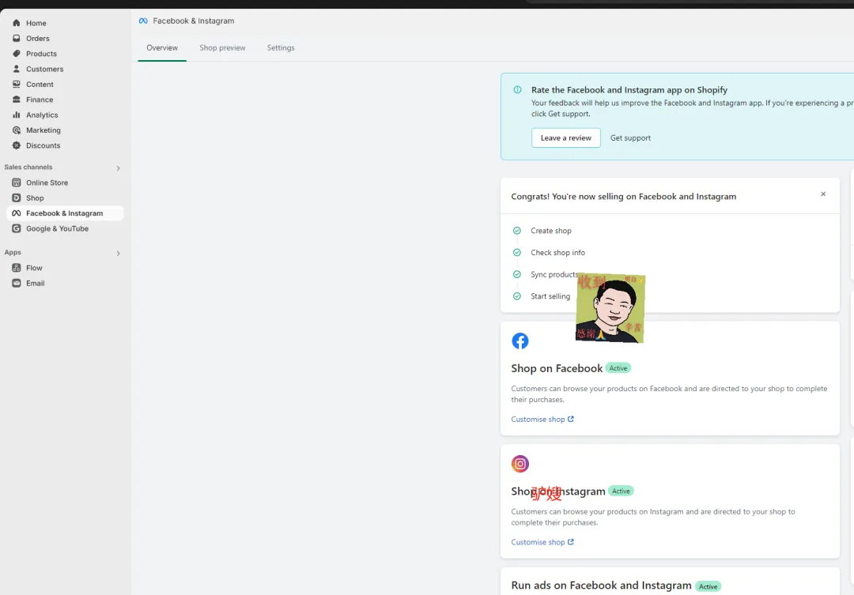Click the Meta icon beside Facebook & Instagram in sidebar
Viewport: 854px width, 595px height.
[x=17, y=213]
